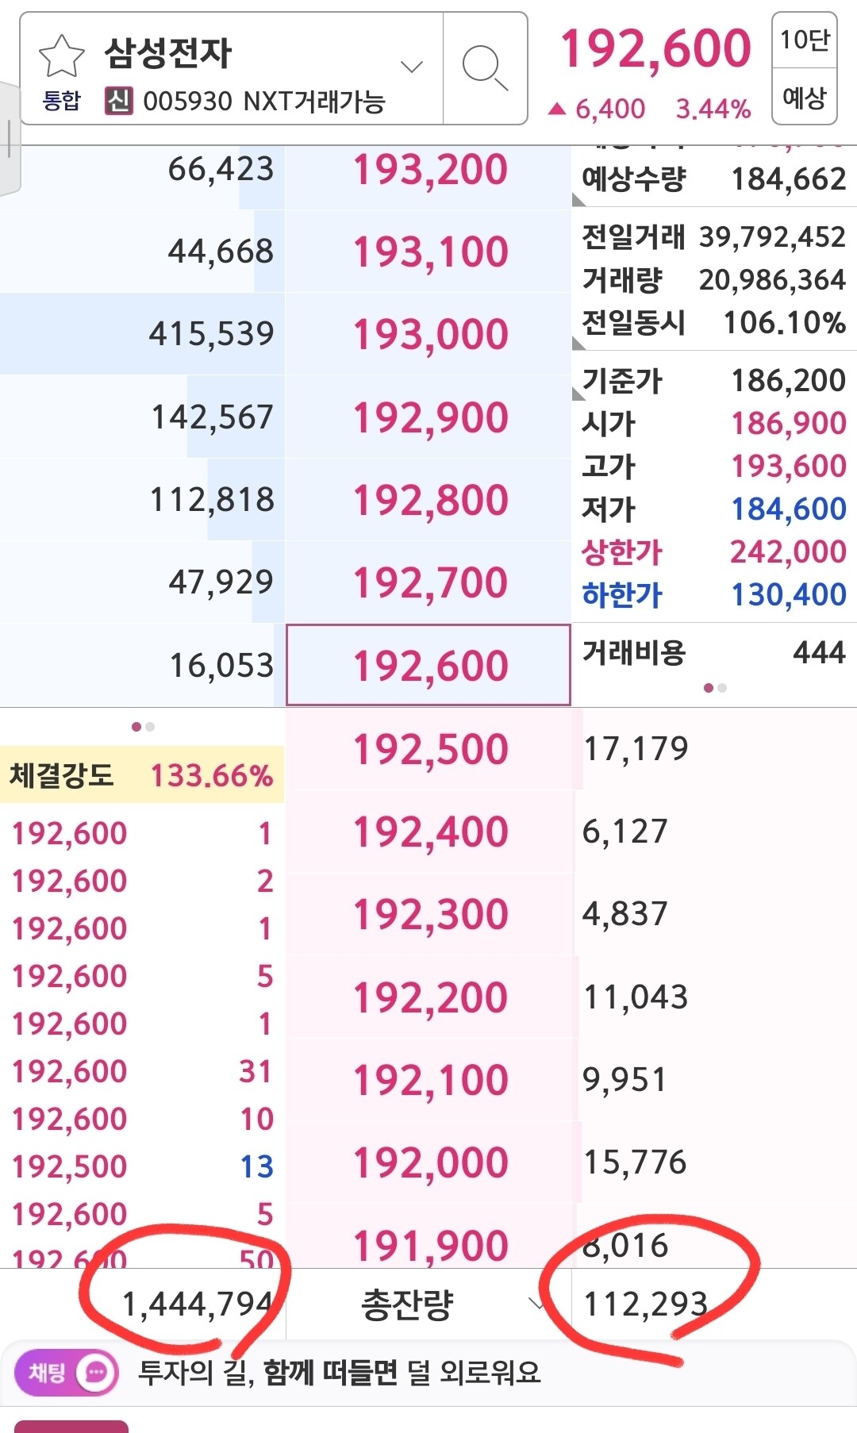This screenshot has width=857, height=1433.
Task: Tap the 193,200 ask price row
Action: [x=430, y=170]
